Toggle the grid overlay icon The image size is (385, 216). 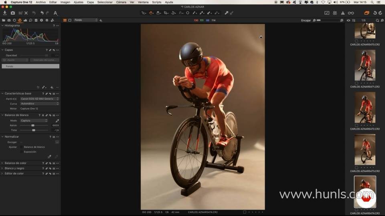click(334, 13)
